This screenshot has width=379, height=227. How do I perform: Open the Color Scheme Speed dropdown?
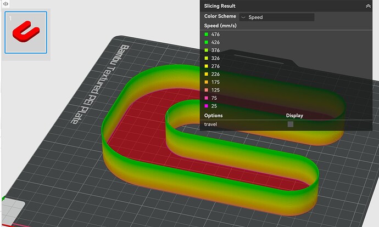277,17
